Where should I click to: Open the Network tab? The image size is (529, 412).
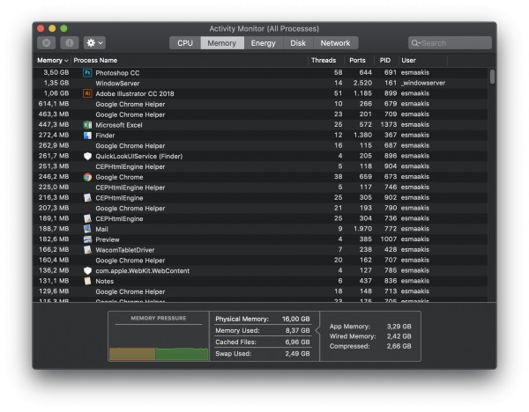pyautogui.click(x=335, y=43)
